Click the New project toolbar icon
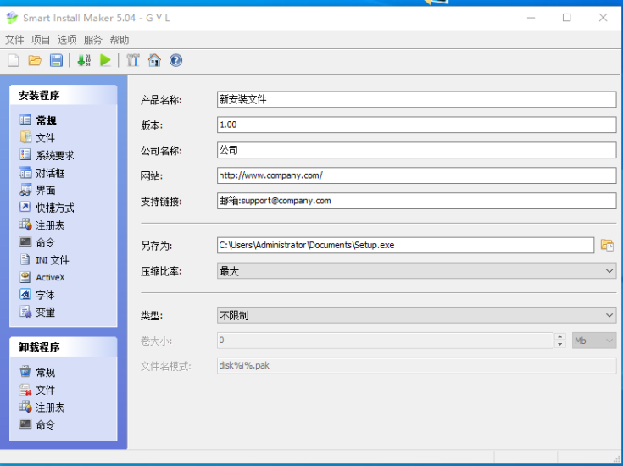This screenshot has height=466, width=623. point(14,60)
